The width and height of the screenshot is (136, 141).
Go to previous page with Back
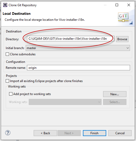tap(45, 133)
